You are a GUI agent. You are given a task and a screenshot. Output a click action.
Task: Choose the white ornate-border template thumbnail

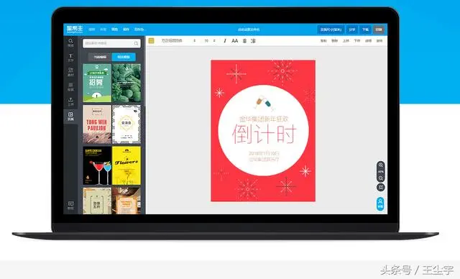[126, 124]
